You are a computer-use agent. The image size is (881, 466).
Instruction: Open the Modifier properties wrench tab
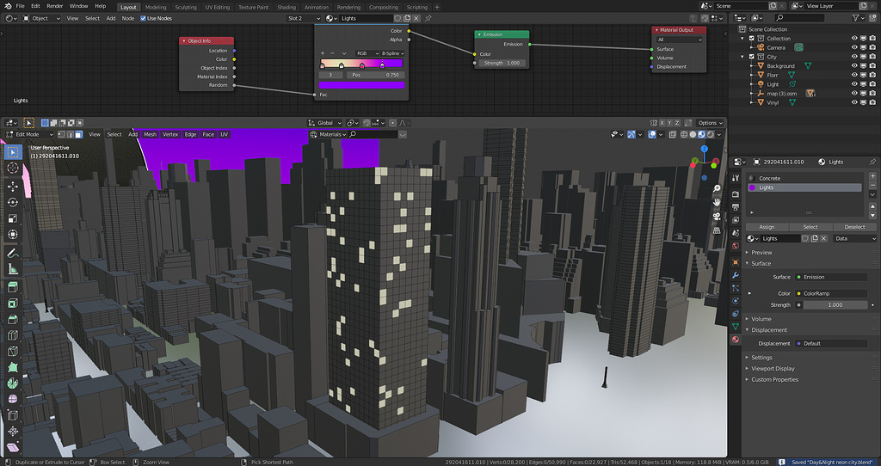pos(736,275)
